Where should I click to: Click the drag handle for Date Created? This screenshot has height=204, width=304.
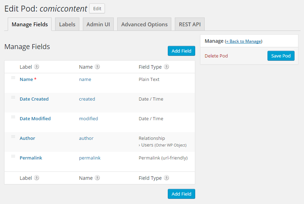[x=13, y=97]
